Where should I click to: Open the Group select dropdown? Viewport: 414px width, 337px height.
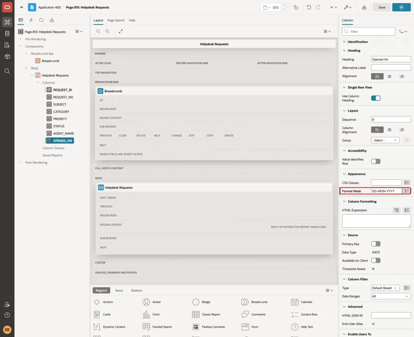tap(385, 140)
